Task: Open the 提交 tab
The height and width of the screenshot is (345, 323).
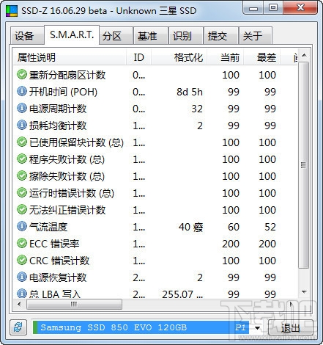Action: [221, 36]
